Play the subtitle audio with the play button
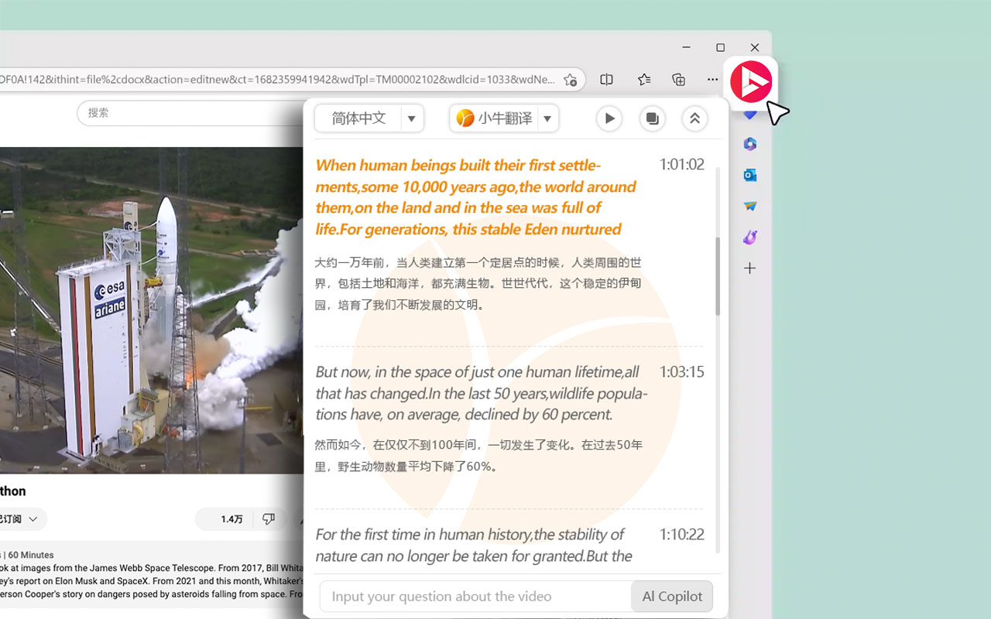Screen dimensions: 991x619 pos(609,118)
